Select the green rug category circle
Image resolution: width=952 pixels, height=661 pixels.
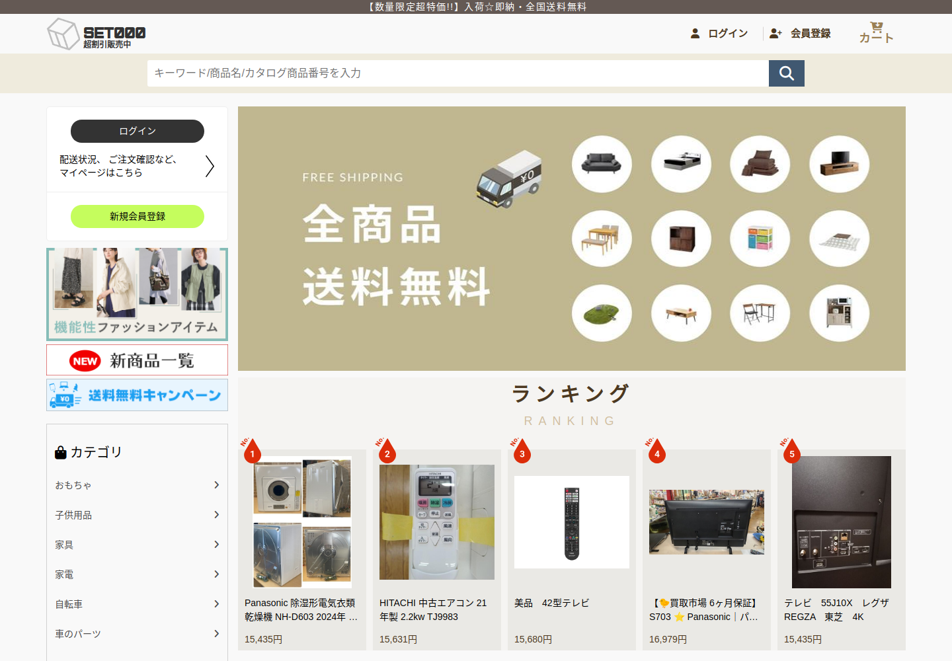coord(602,313)
